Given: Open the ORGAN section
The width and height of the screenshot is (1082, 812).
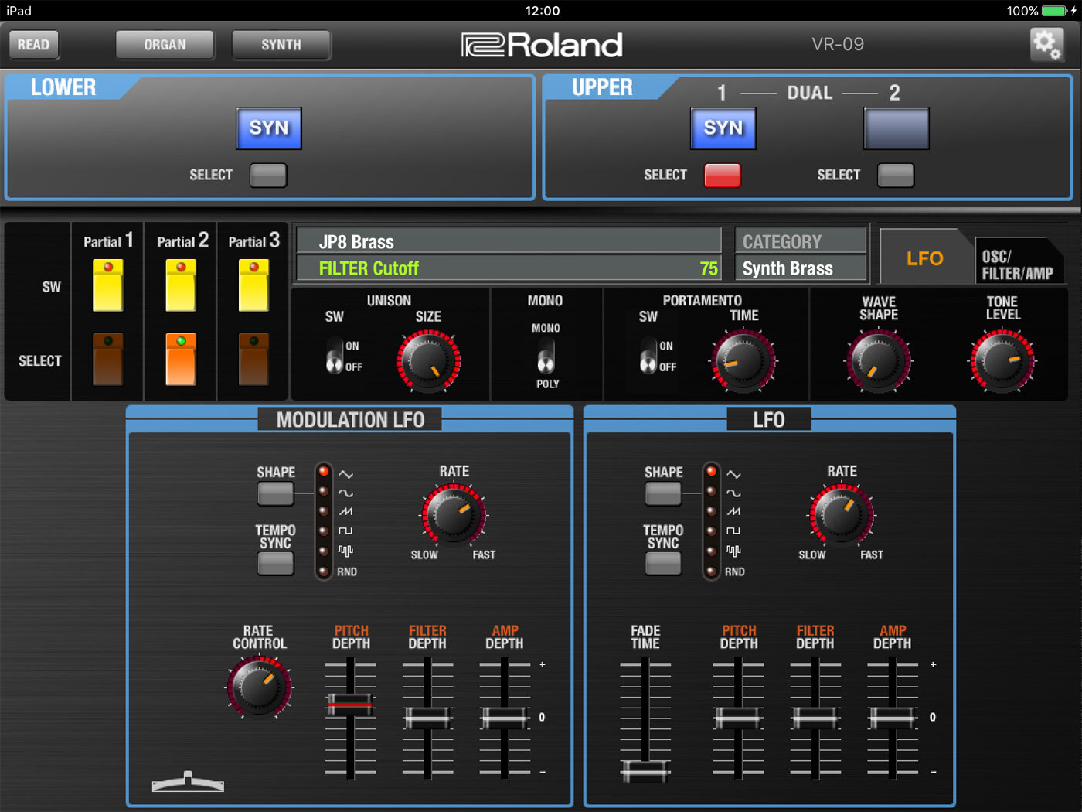Looking at the screenshot, I should tap(165, 45).
